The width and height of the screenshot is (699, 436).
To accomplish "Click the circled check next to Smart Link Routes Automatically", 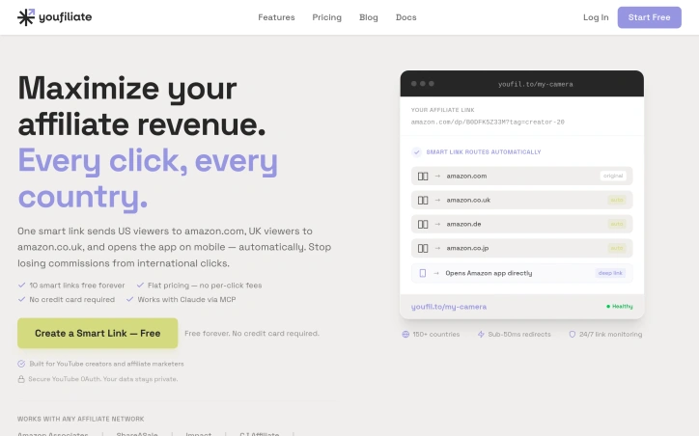I will click(416, 152).
